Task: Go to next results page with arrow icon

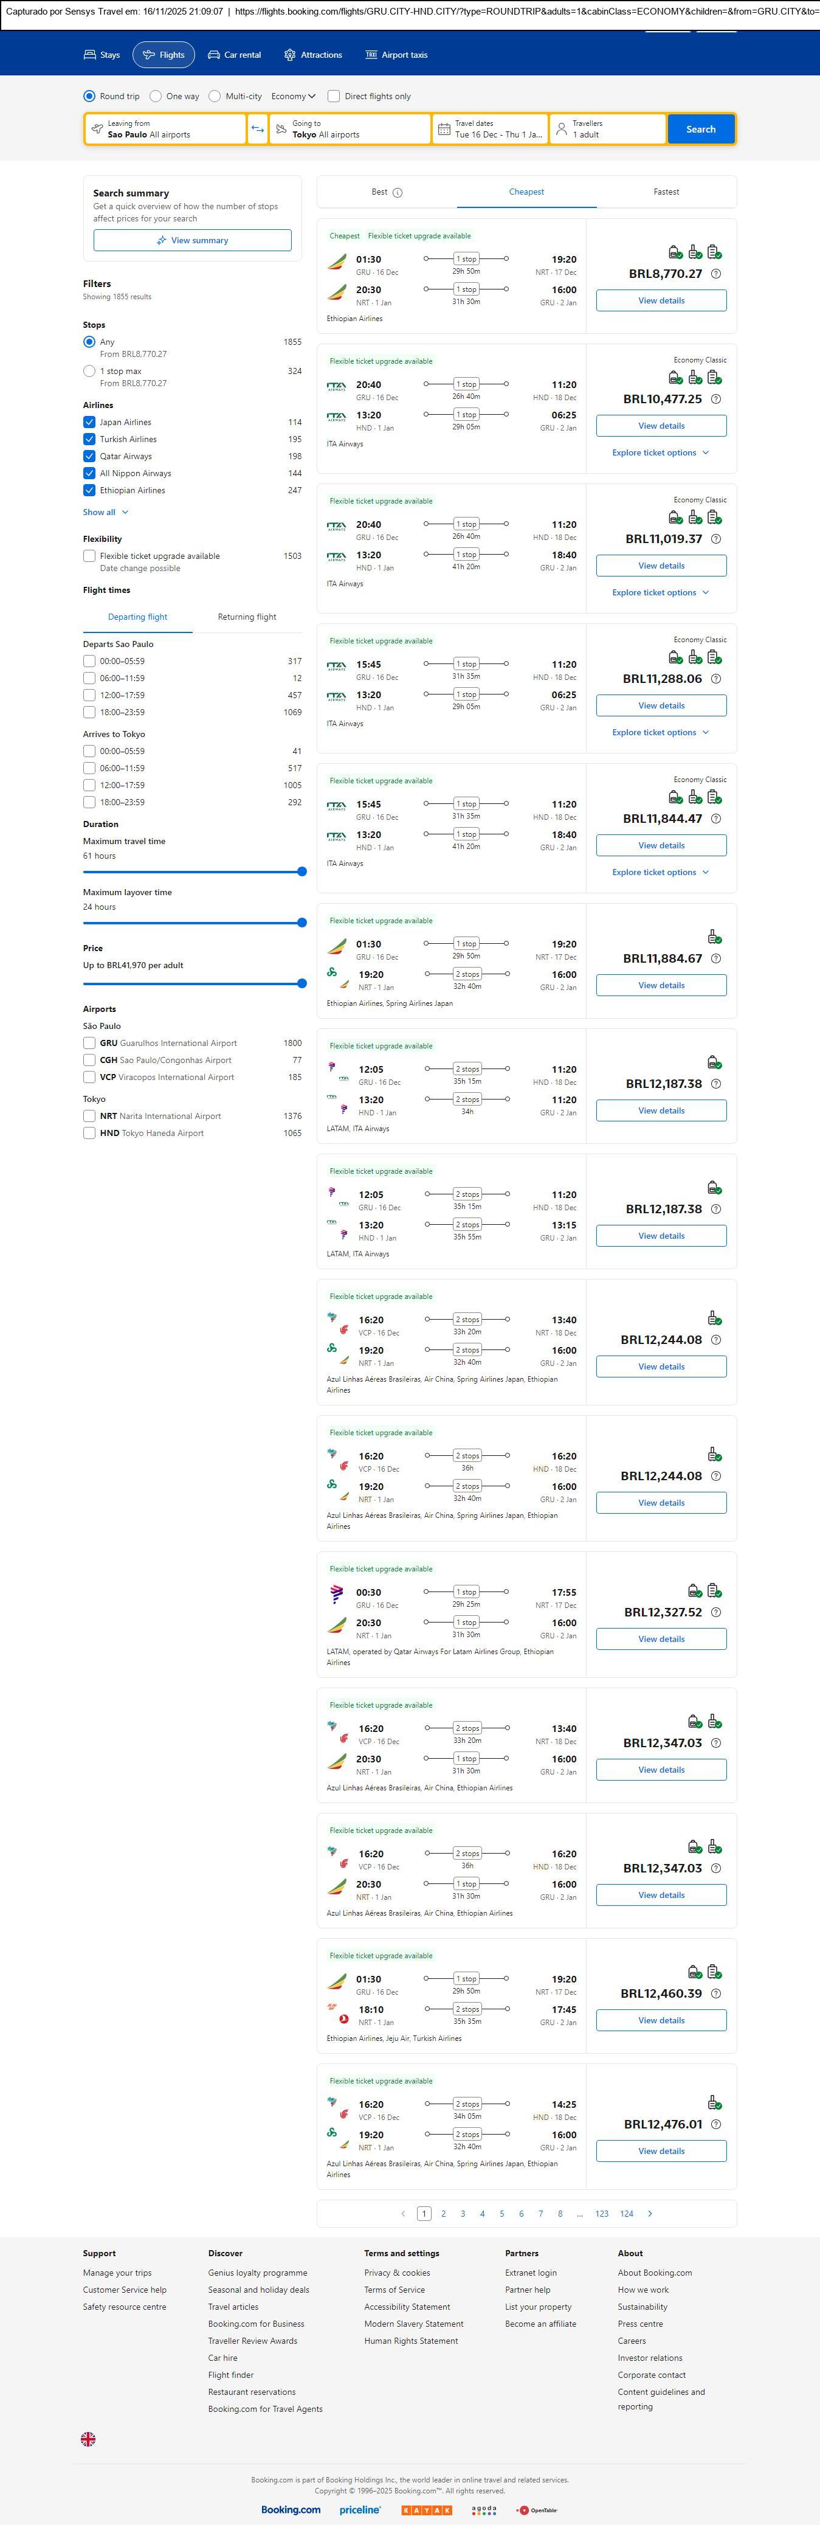Action: tap(650, 2212)
